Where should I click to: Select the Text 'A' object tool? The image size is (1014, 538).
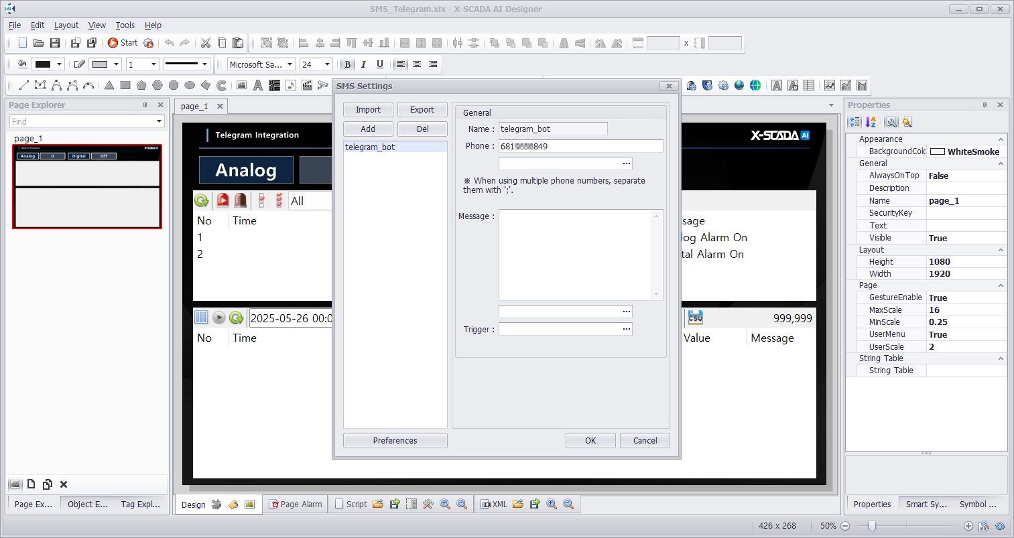coord(257,85)
